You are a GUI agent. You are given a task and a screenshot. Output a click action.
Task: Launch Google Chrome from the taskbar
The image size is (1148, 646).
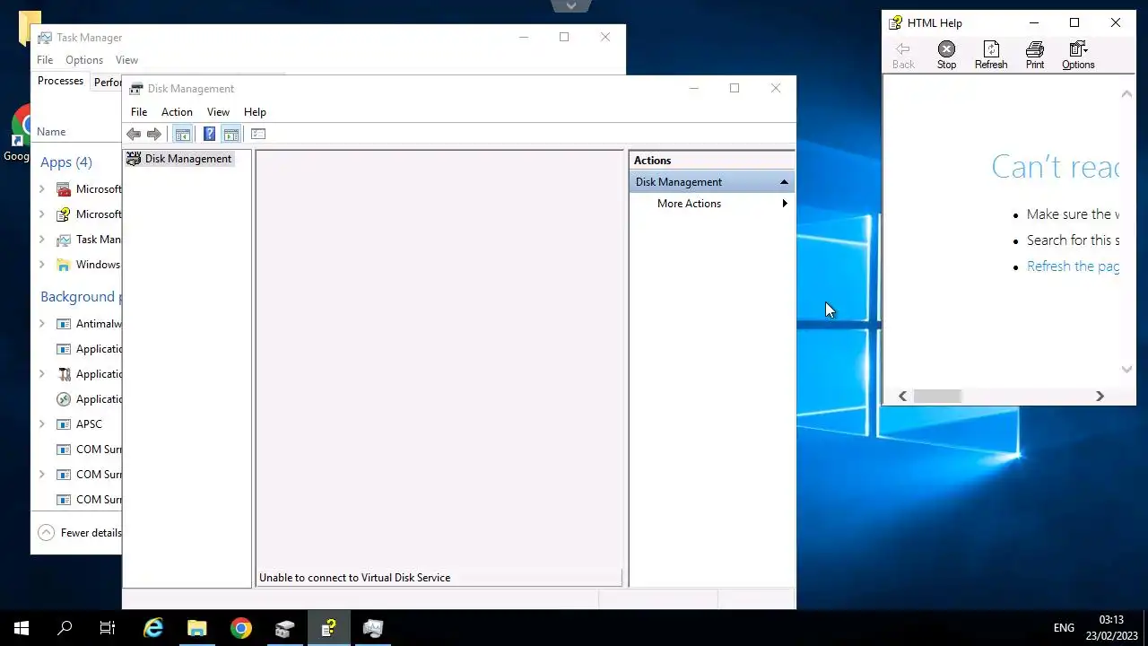(x=241, y=628)
